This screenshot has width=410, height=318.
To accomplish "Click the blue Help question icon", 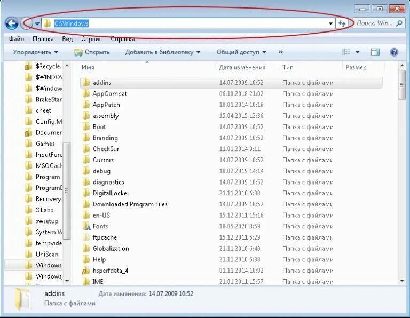I will click(x=394, y=52).
